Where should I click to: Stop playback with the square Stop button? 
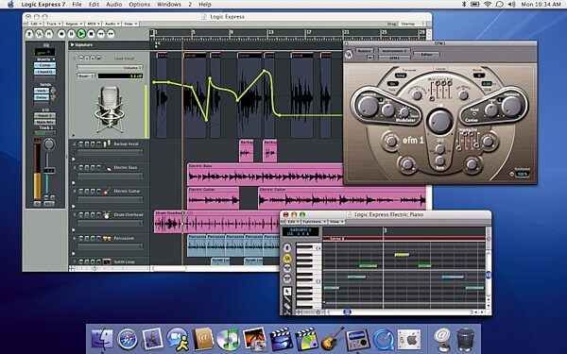point(91,34)
